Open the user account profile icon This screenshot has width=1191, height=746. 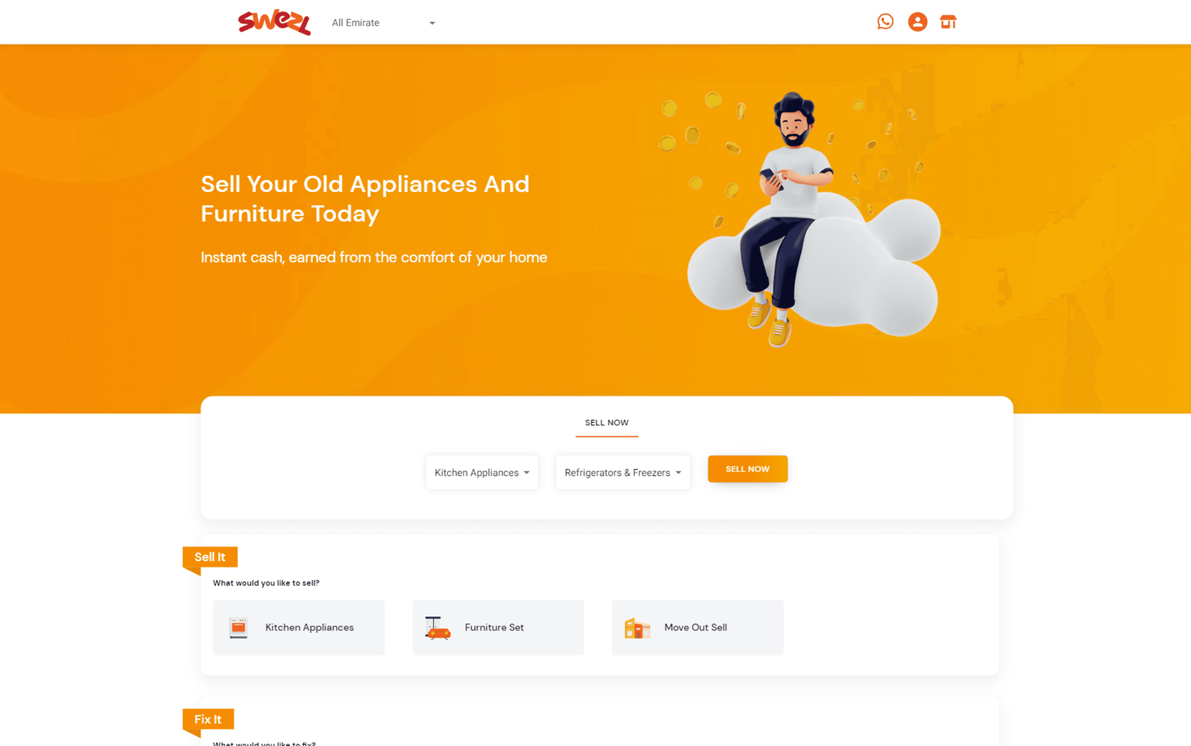pyautogui.click(x=917, y=22)
